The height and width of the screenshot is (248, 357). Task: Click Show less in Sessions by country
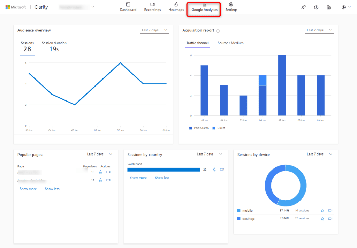click(162, 178)
